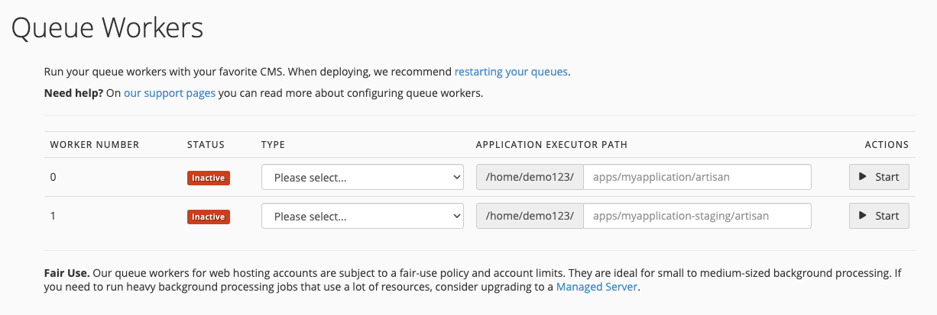Visit our support pages link
Viewport: 937px width, 315px height.
(169, 93)
